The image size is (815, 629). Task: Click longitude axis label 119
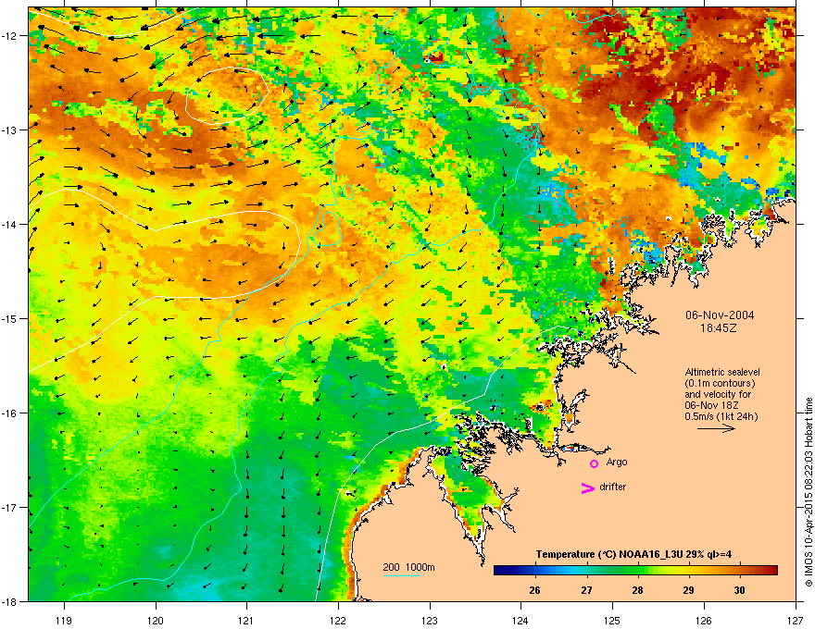(64, 620)
